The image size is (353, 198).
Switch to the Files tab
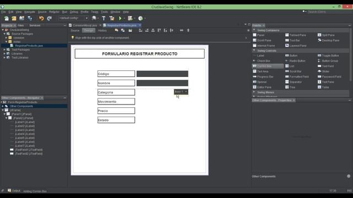click(21, 25)
